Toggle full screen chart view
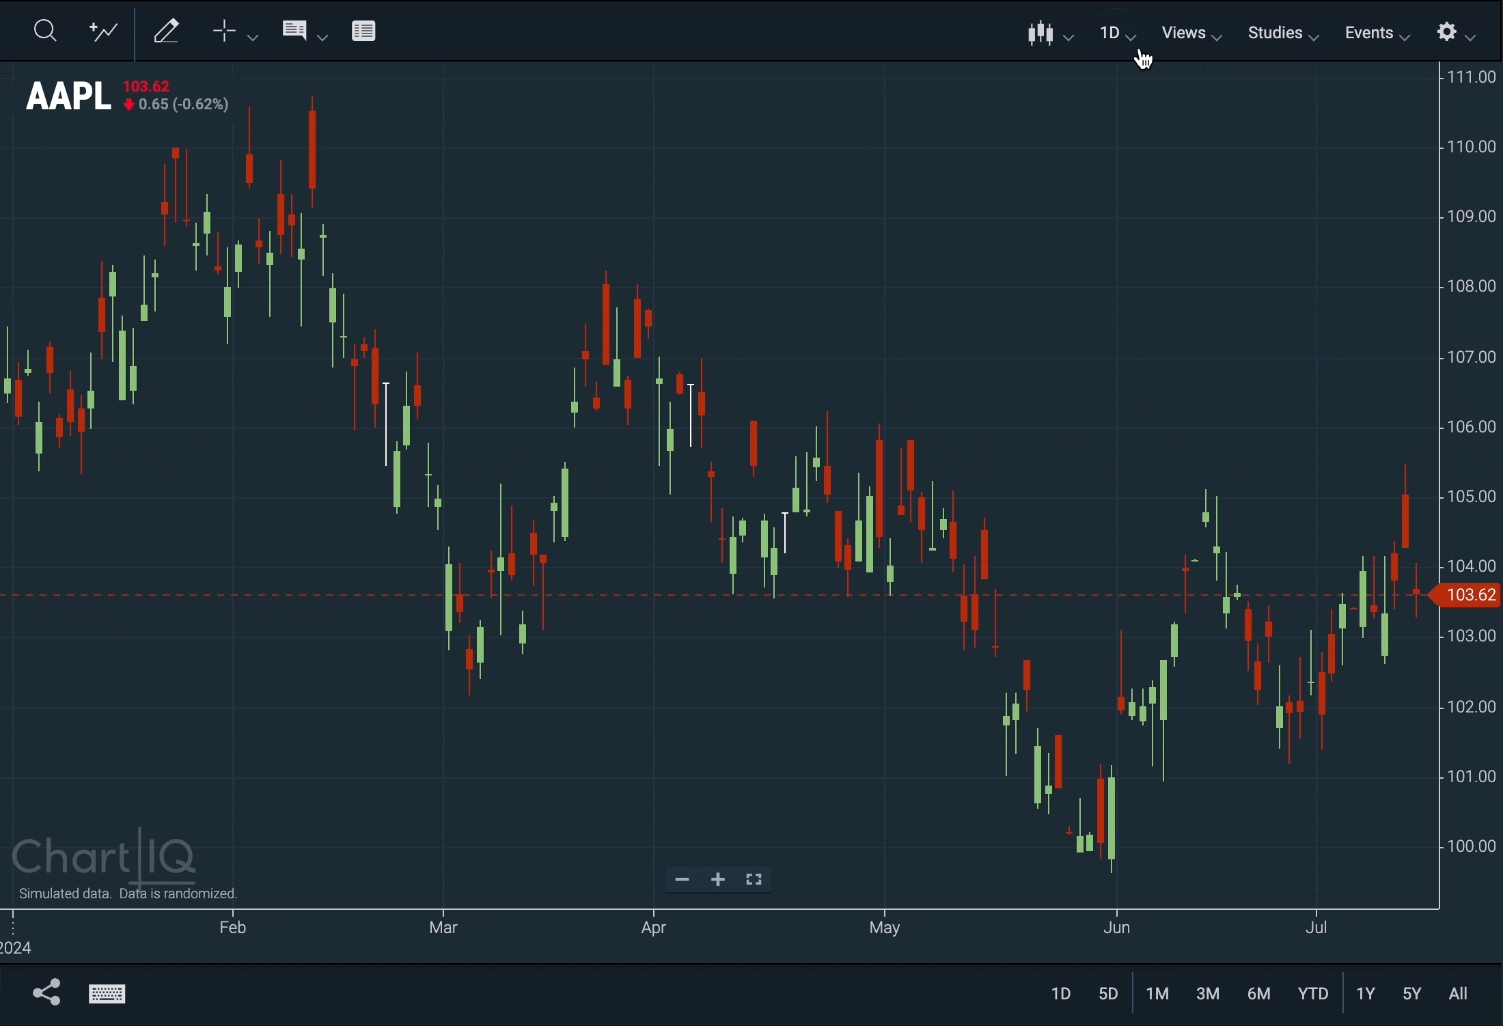This screenshot has width=1503, height=1026. click(754, 880)
